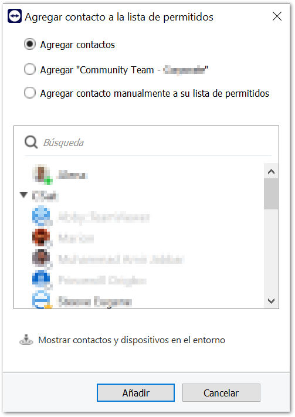Image resolution: width=295 pixels, height=417 pixels.
Task: Select the third contact under the group
Action: point(108,259)
